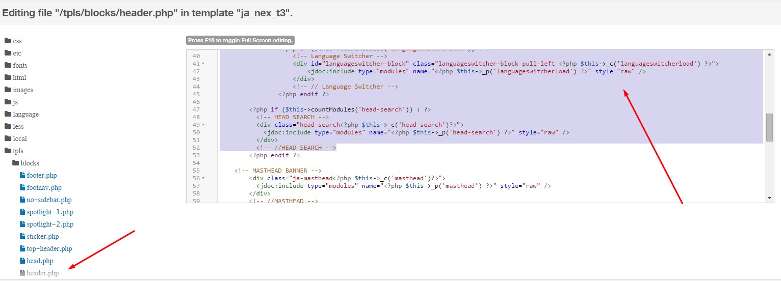Open footnav.php file link
Viewport: 781px width, 281px height.
44,188
